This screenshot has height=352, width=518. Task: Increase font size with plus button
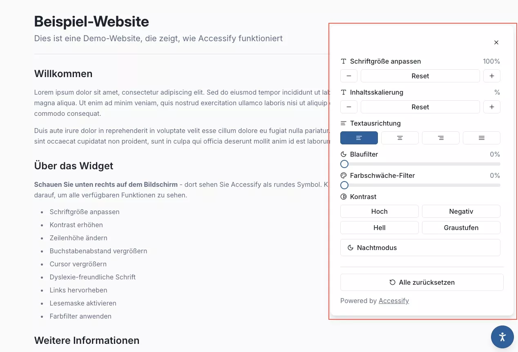(x=492, y=76)
